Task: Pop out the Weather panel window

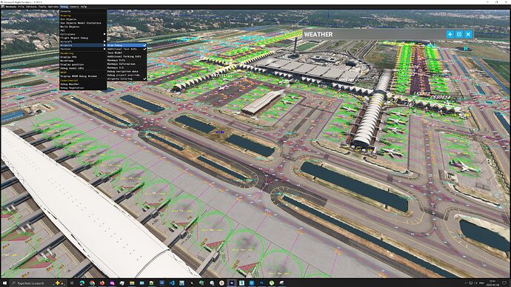Action: pyautogui.click(x=459, y=34)
